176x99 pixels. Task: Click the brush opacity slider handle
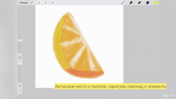click(20, 64)
